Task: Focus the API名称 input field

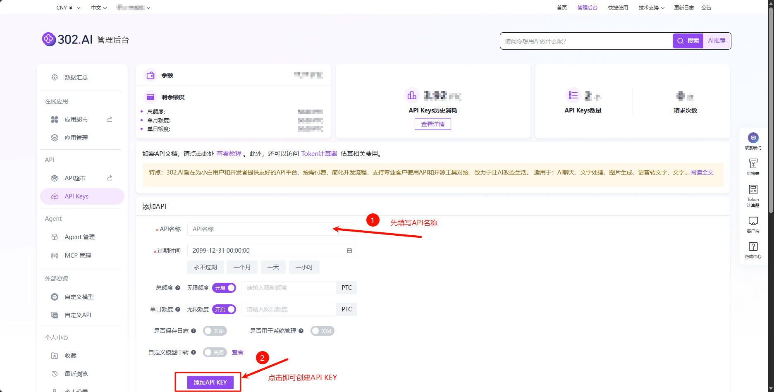Action: 272,229
